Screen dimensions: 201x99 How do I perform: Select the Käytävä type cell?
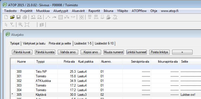click(46, 95)
